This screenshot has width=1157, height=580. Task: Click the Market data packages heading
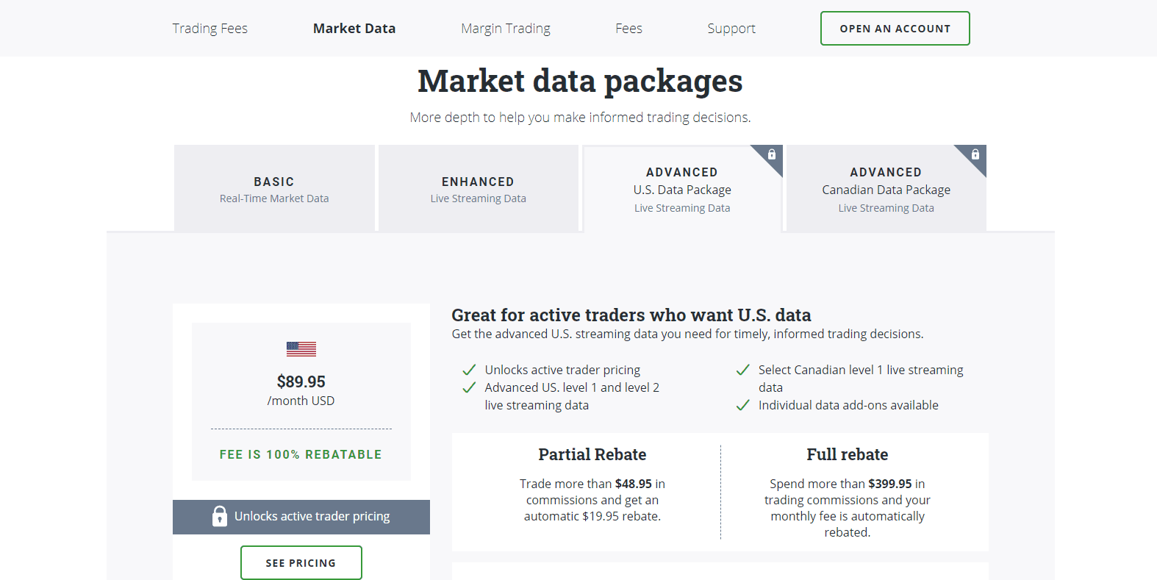[x=580, y=82]
